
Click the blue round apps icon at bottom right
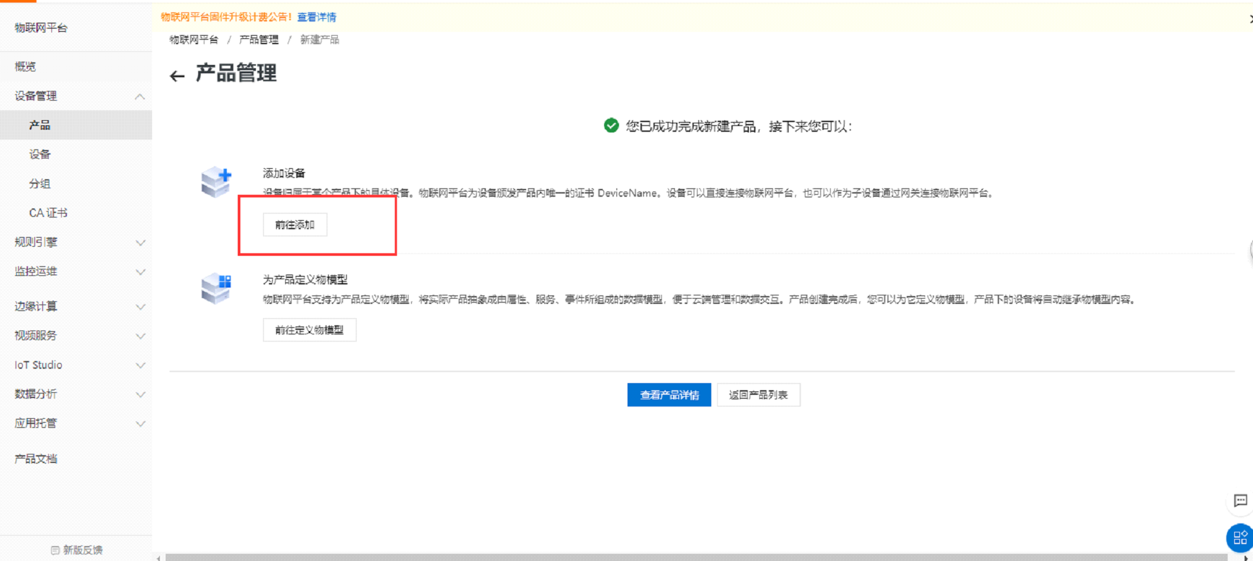pos(1239,538)
